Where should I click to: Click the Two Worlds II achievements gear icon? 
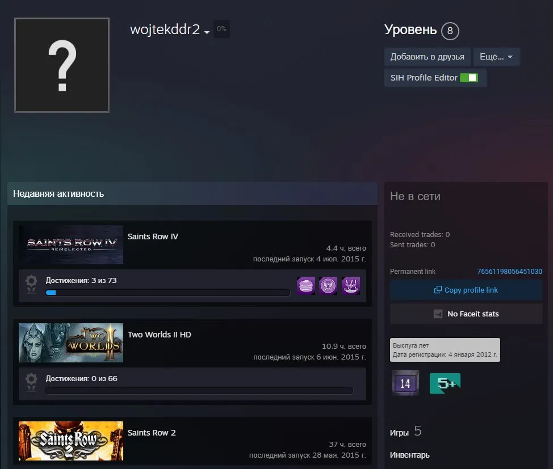(x=31, y=382)
